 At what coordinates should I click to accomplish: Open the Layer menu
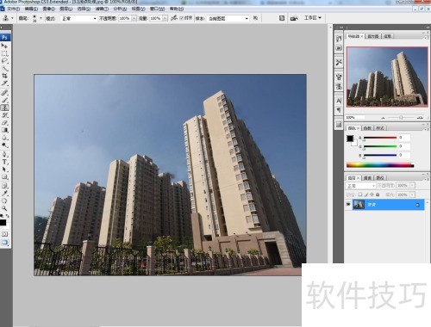point(66,9)
